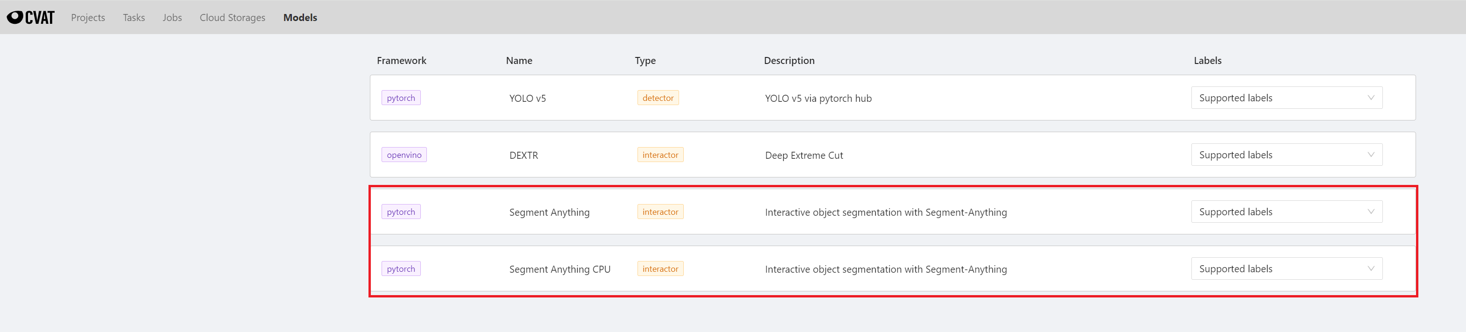The image size is (1466, 332).
Task: Open Supported labels for Segment Anything
Action: (x=1286, y=212)
